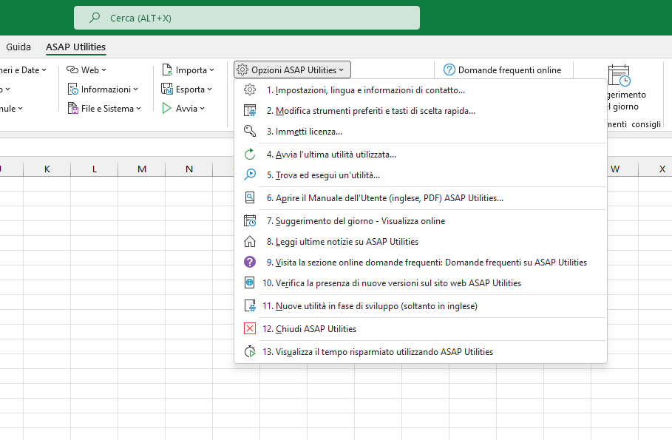Click the green Avvia play icon
672x440 pixels.
pos(167,109)
